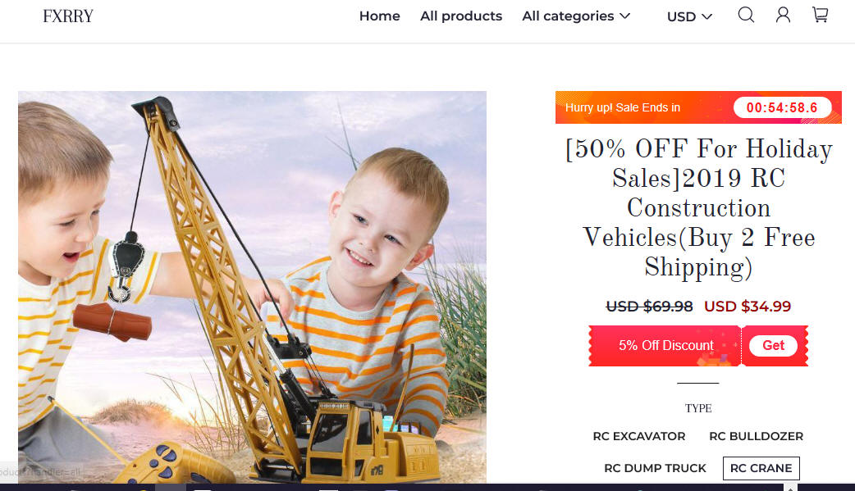Click the user account icon

click(x=783, y=15)
